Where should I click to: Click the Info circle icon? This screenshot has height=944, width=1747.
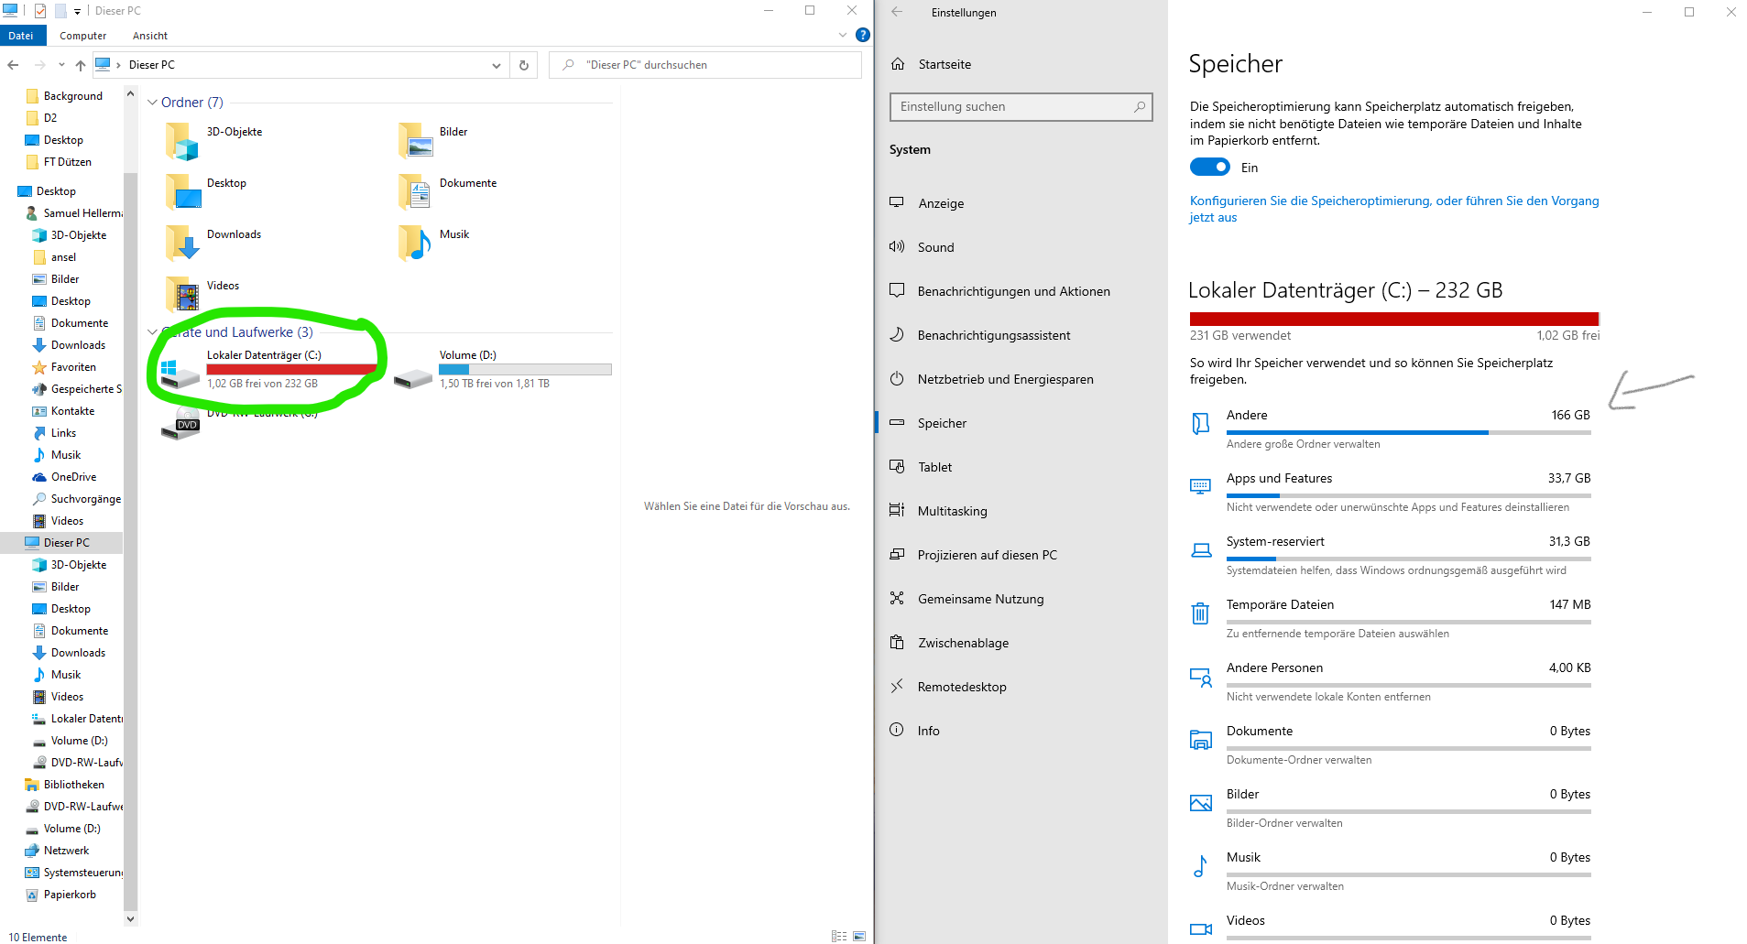(x=897, y=730)
